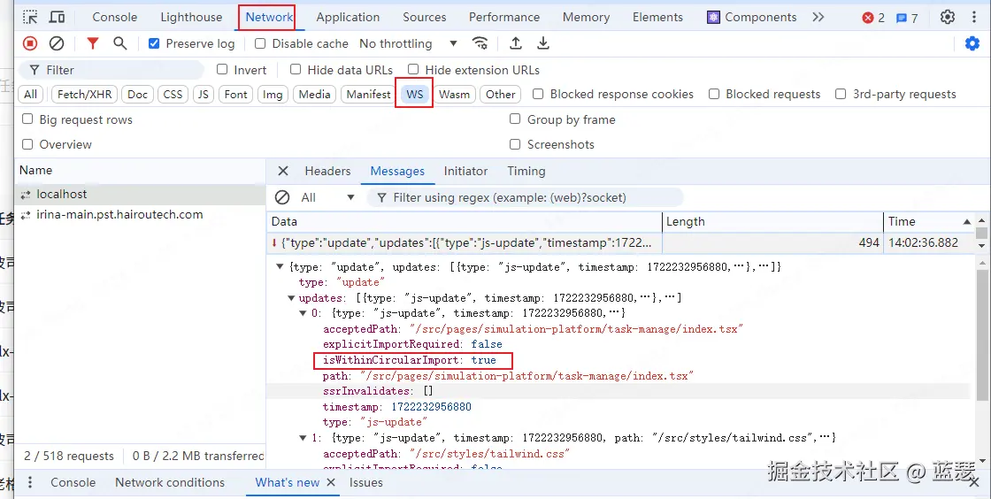Toggle Preserve log checkbox

[x=154, y=43]
